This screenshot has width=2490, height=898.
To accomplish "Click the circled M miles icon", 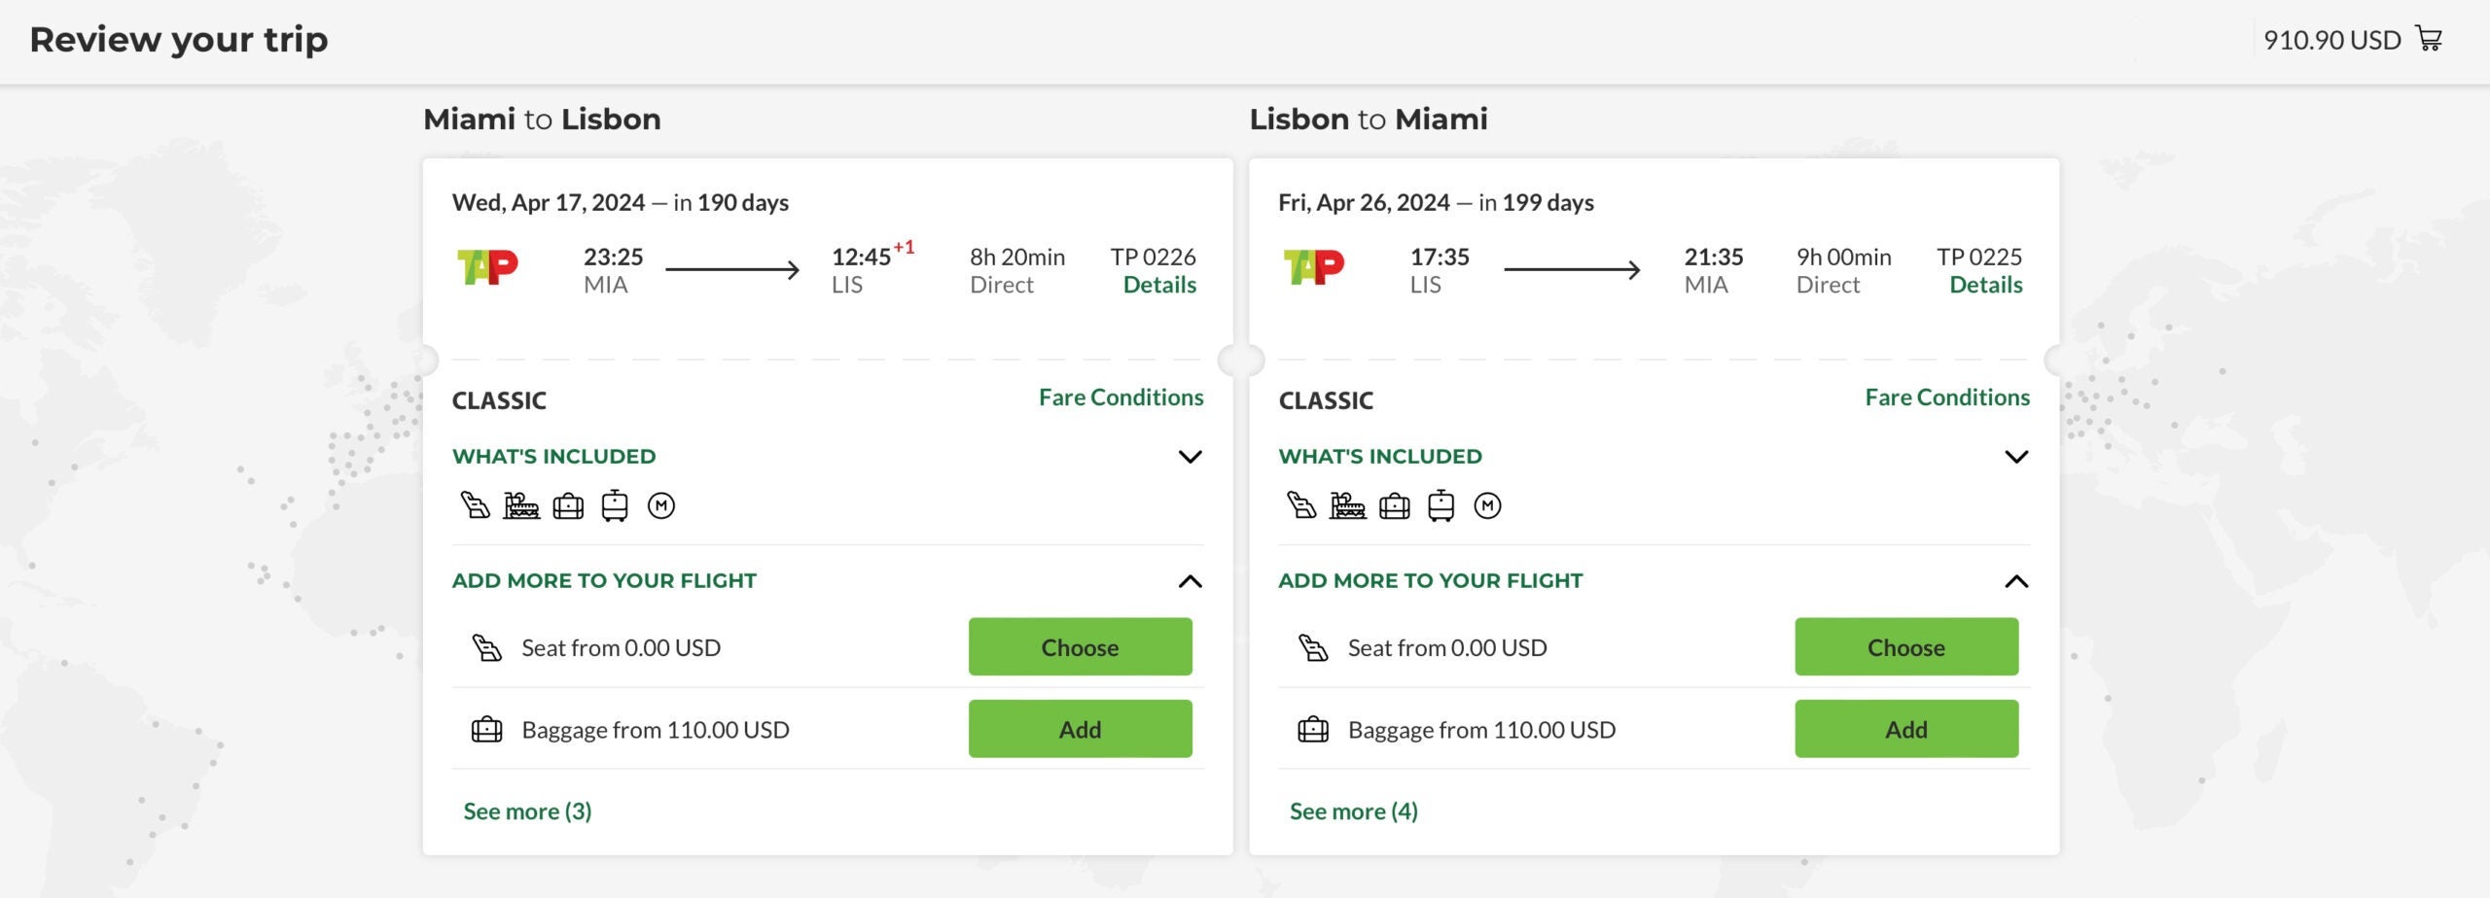I will coord(660,504).
